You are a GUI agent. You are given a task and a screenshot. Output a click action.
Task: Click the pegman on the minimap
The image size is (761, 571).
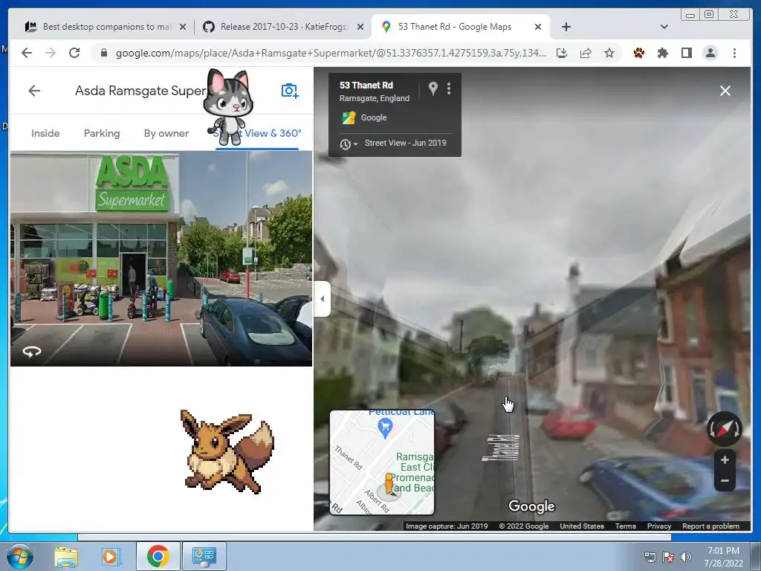click(389, 485)
